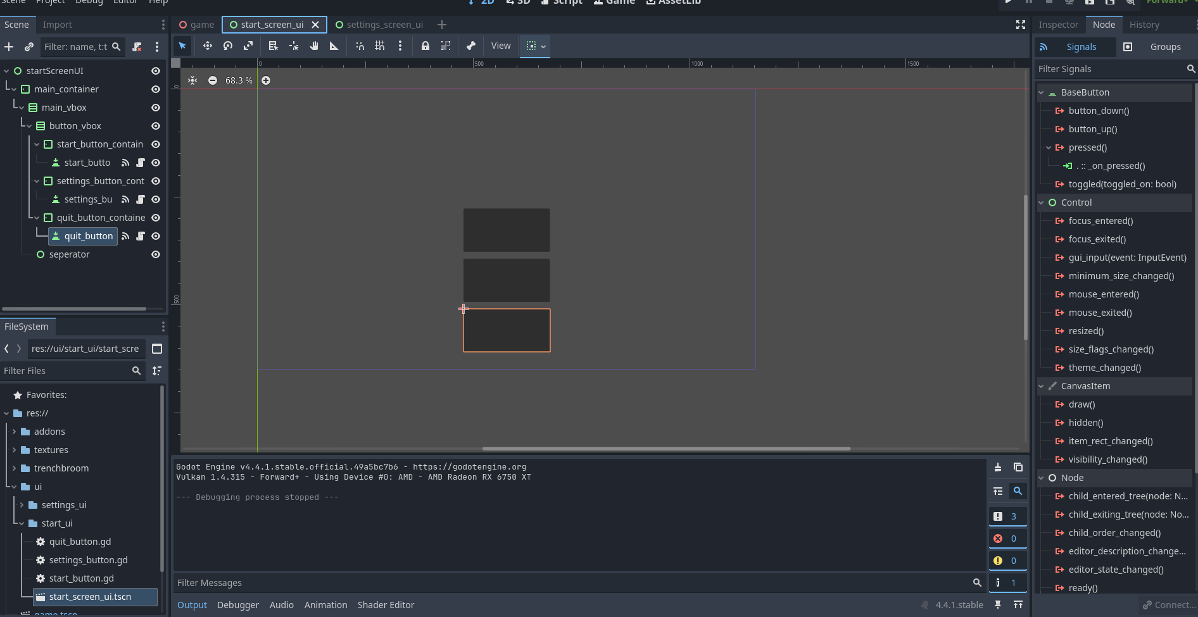Zoom in the canvas with plus button

[x=266, y=80]
